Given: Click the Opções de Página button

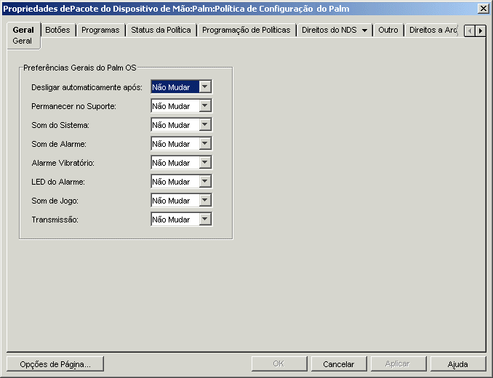Looking at the screenshot, I should (55, 364).
